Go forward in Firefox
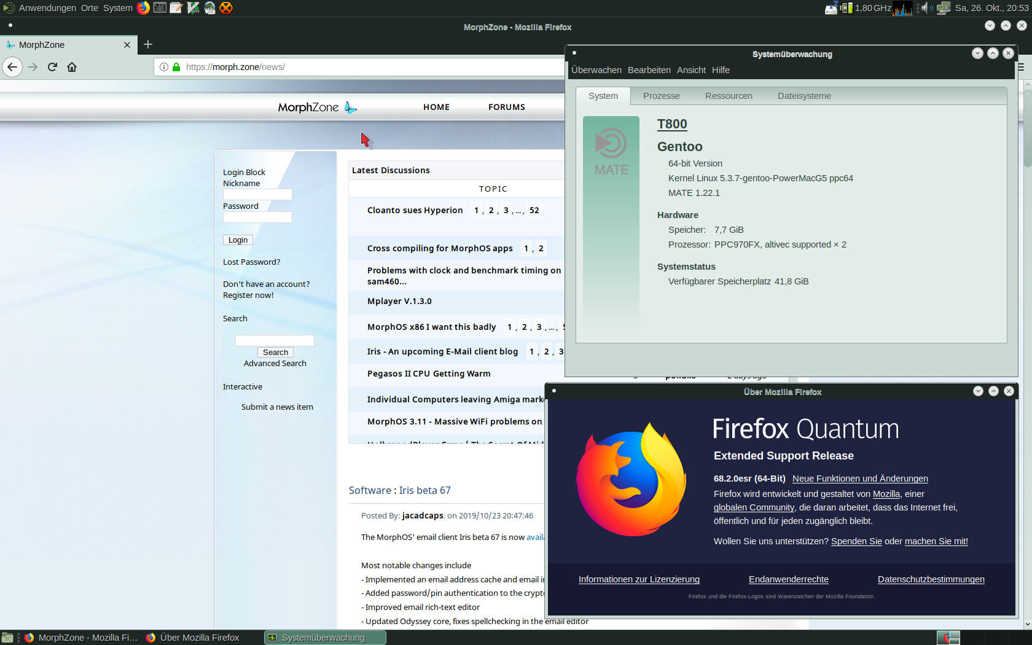 [x=33, y=67]
